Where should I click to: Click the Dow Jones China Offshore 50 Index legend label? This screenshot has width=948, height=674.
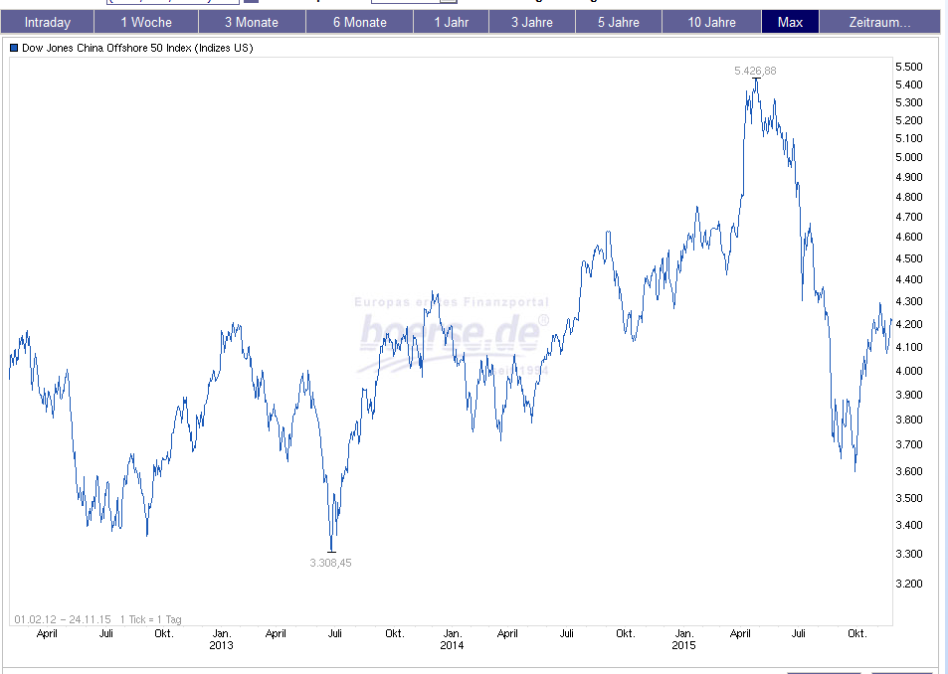point(137,48)
